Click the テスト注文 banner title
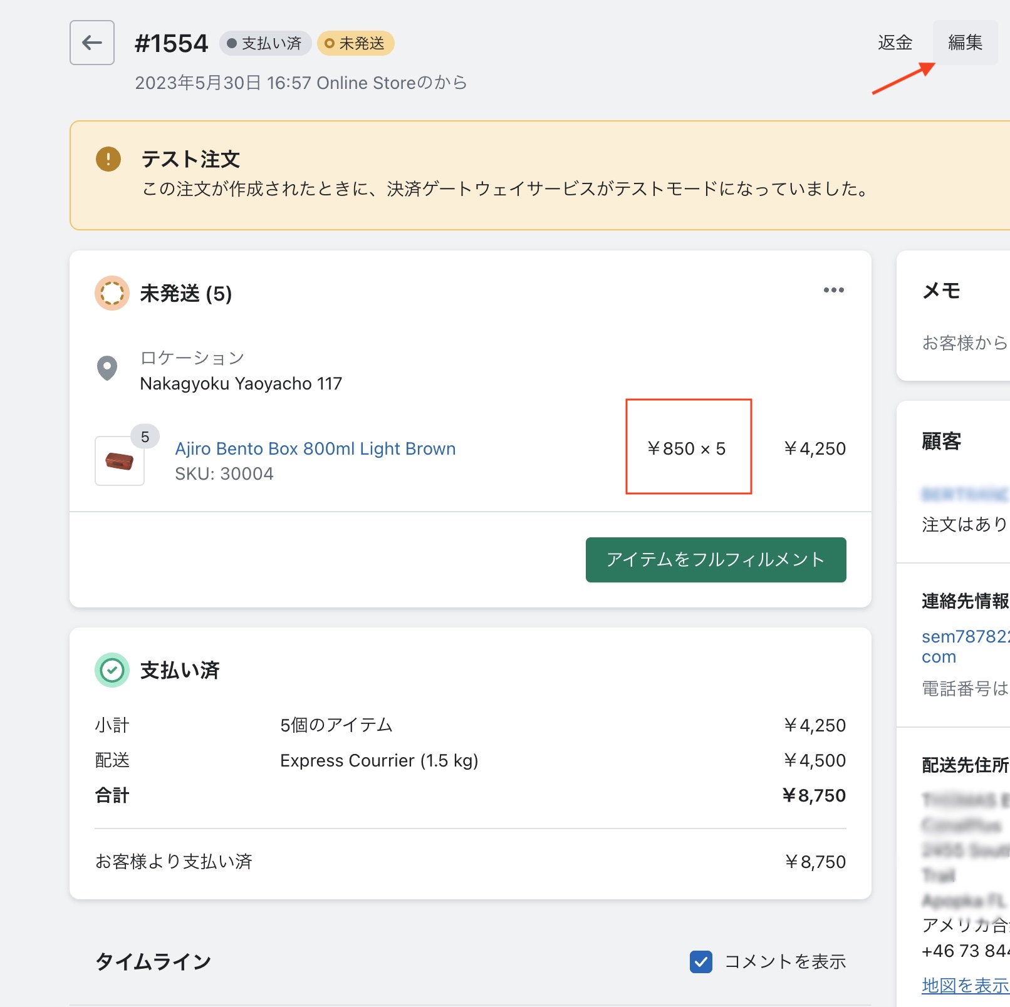 pos(191,159)
